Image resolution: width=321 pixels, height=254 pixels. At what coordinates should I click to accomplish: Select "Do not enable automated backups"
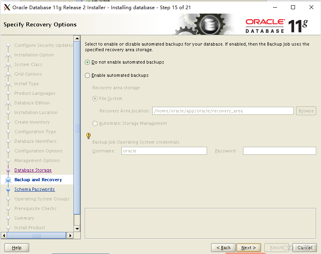click(88, 62)
